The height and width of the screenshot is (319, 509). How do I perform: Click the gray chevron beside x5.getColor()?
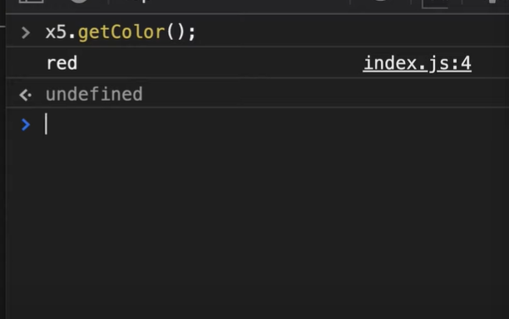26,32
